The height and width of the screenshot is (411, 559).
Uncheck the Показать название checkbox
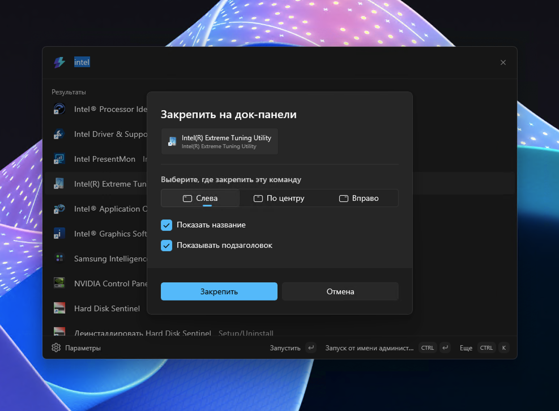(x=167, y=225)
